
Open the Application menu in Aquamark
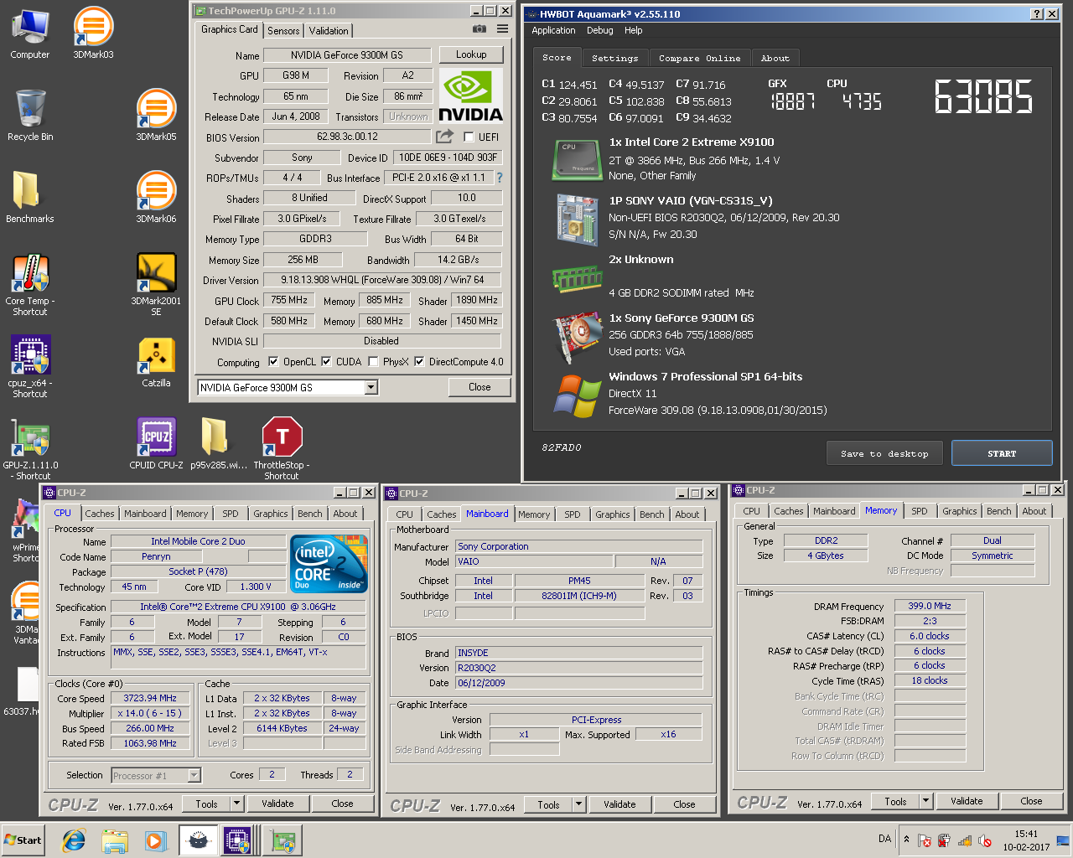pyautogui.click(x=553, y=30)
